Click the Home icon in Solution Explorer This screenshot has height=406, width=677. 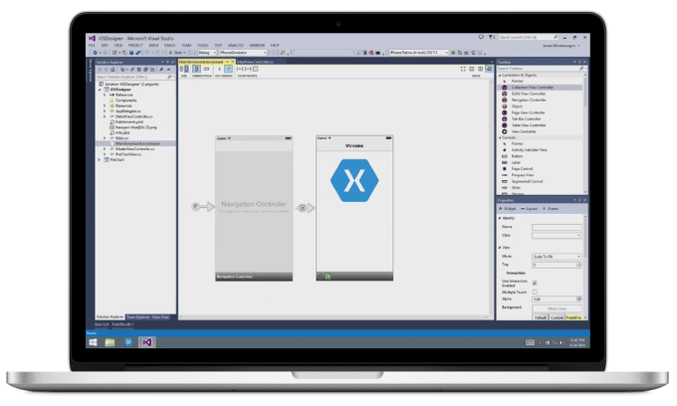pyautogui.click(x=113, y=70)
